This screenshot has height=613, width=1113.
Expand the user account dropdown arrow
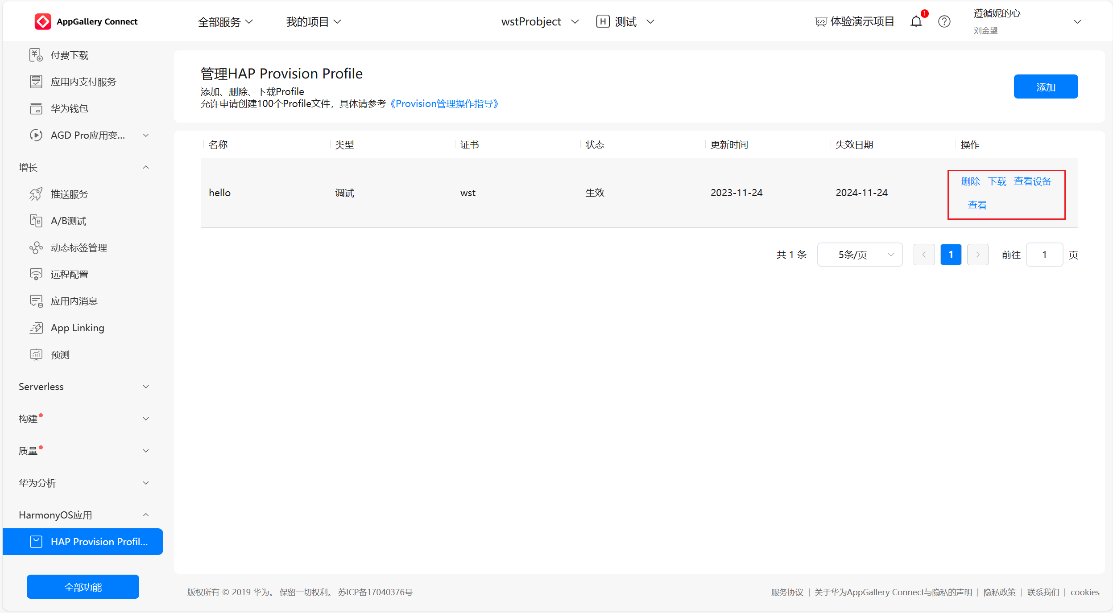click(x=1077, y=22)
